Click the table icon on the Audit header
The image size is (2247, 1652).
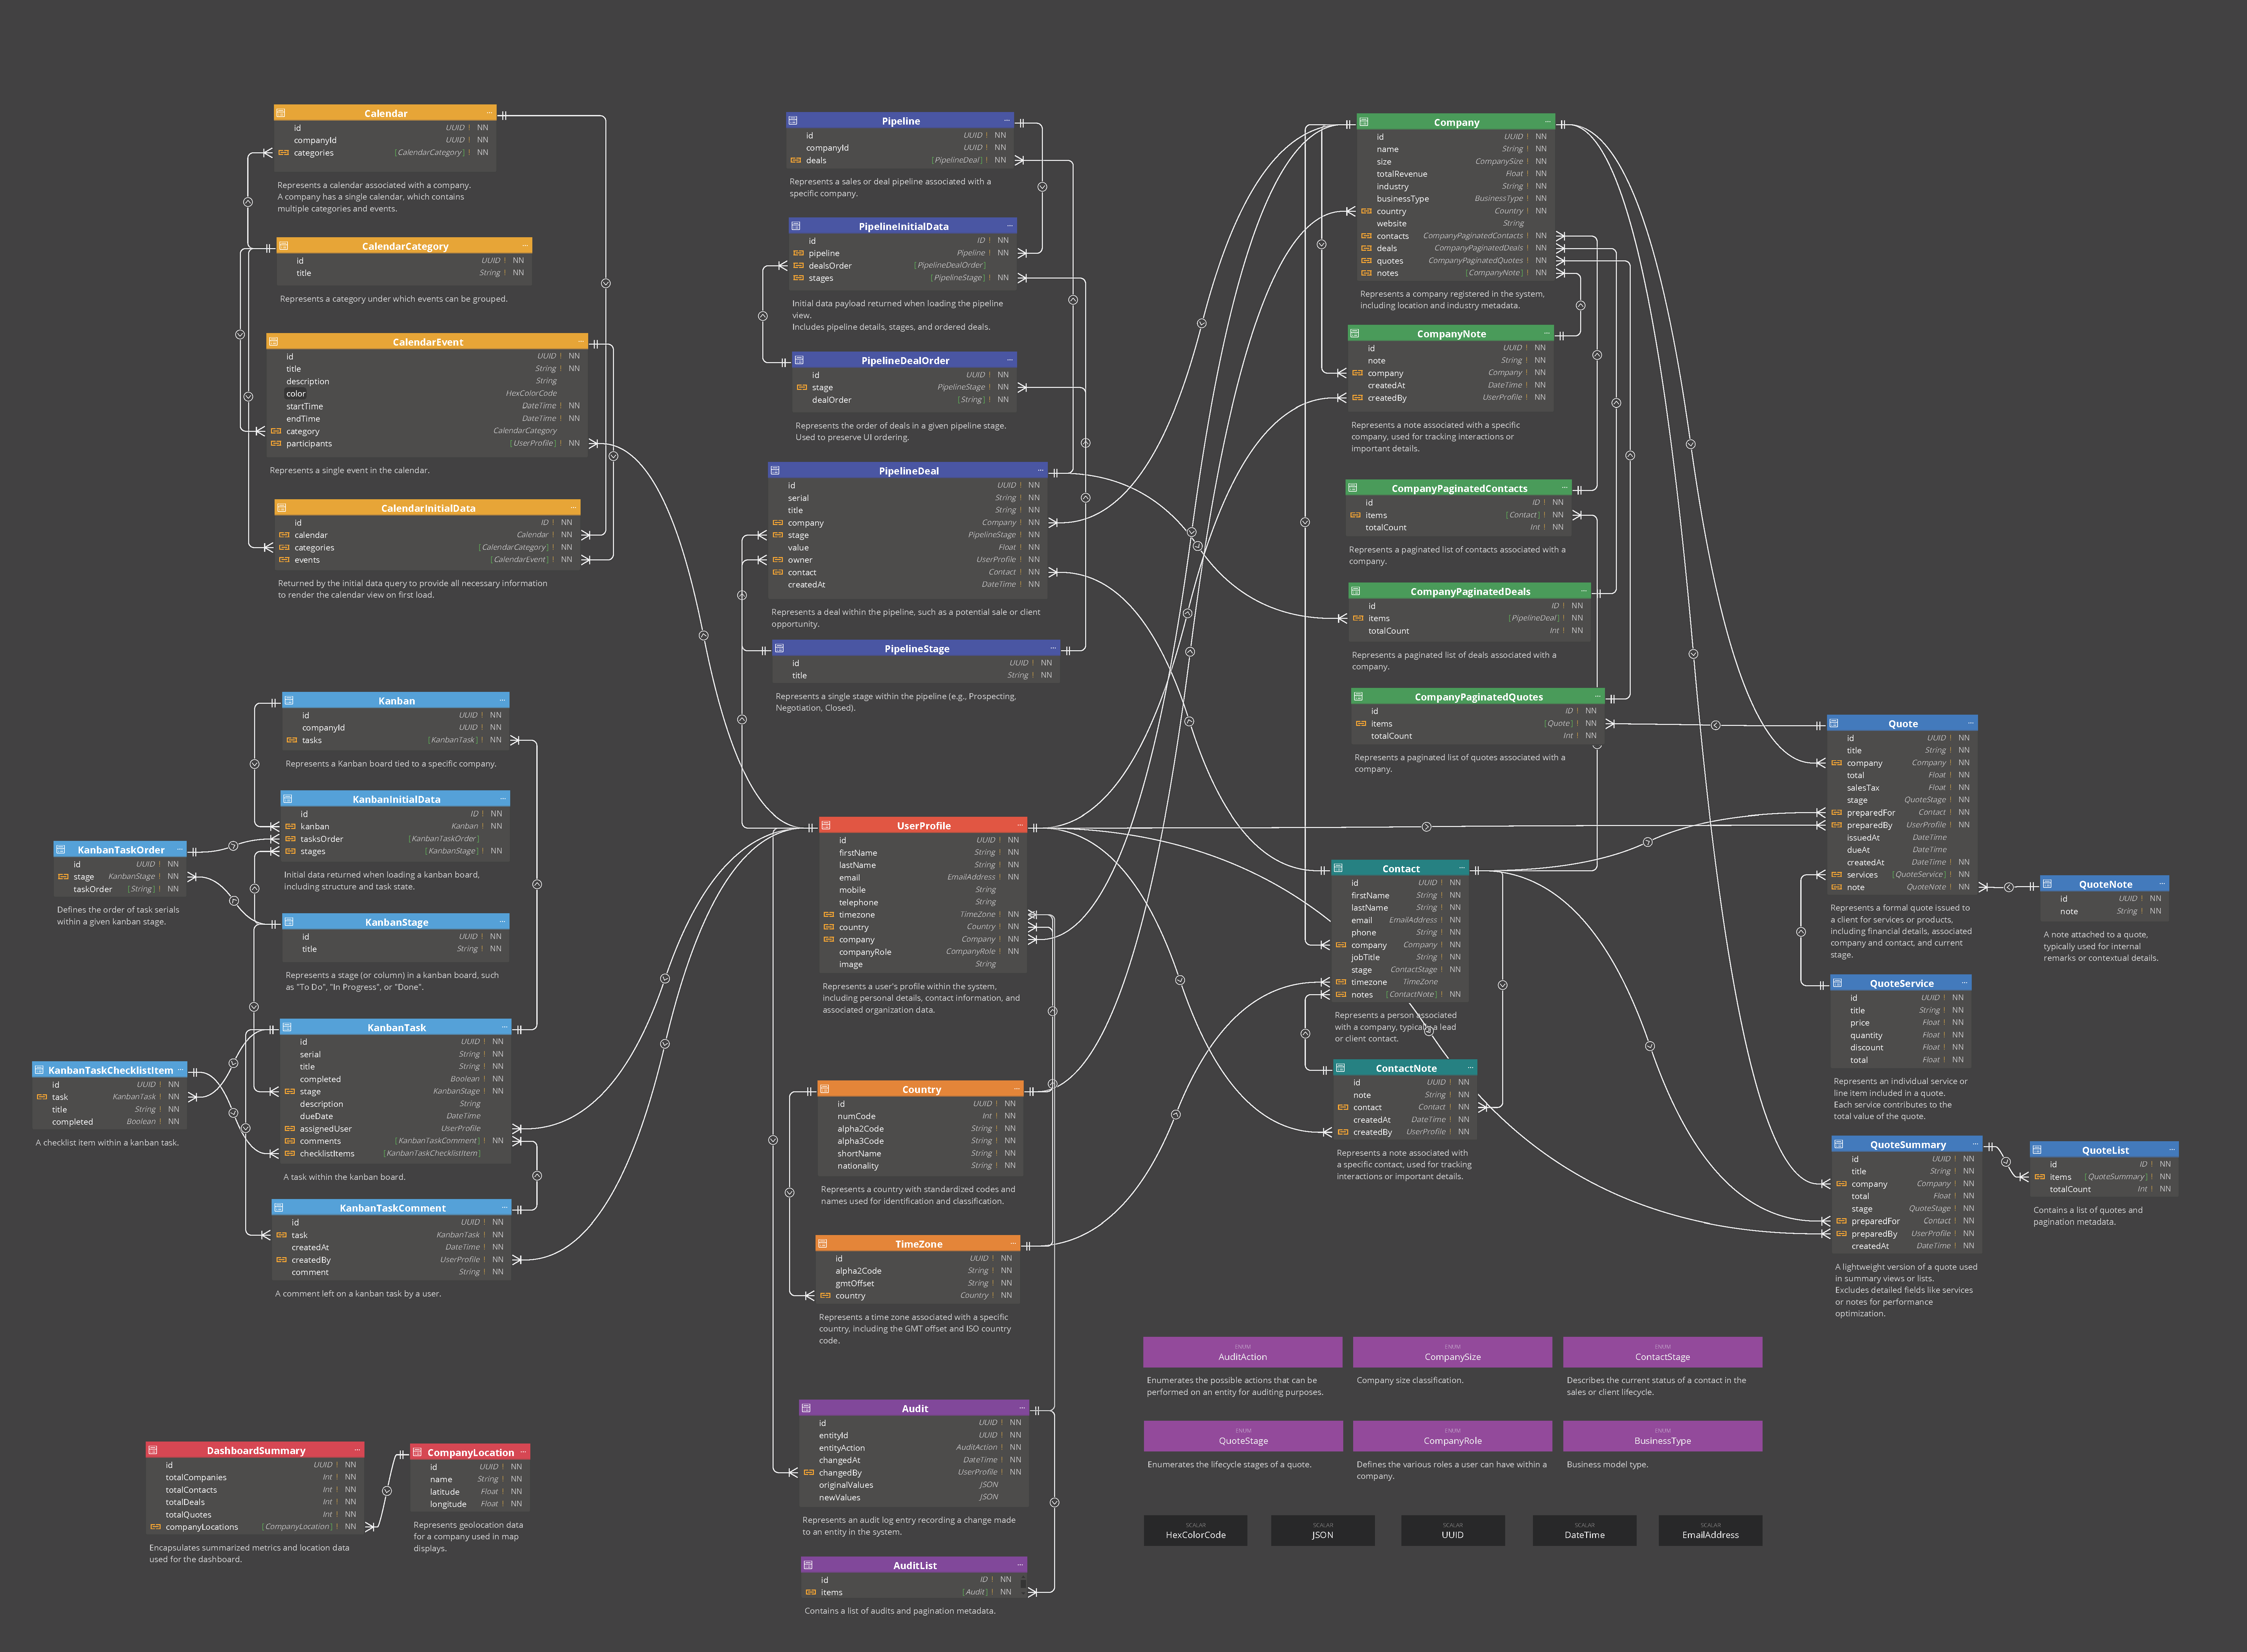[806, 1408]
